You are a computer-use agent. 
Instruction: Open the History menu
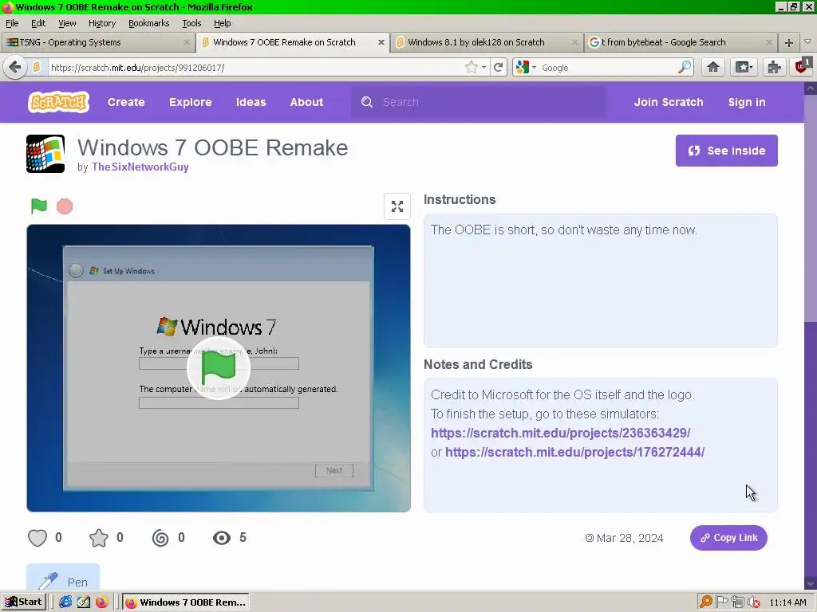(x=101, y=23)
